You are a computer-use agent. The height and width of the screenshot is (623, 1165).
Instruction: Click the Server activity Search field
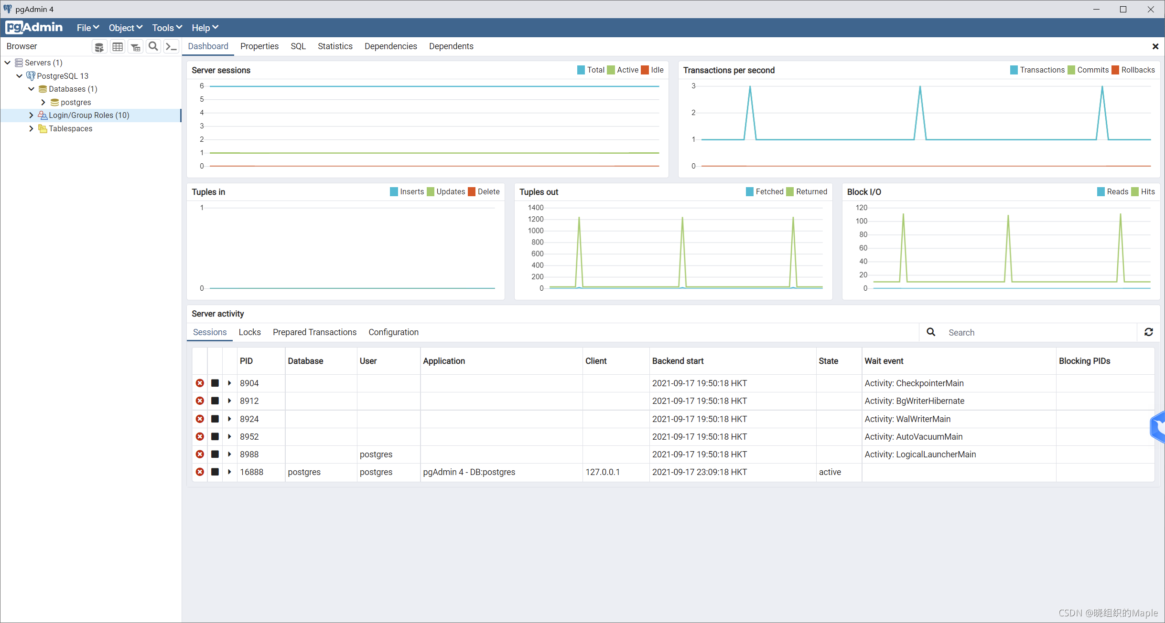1037,332
